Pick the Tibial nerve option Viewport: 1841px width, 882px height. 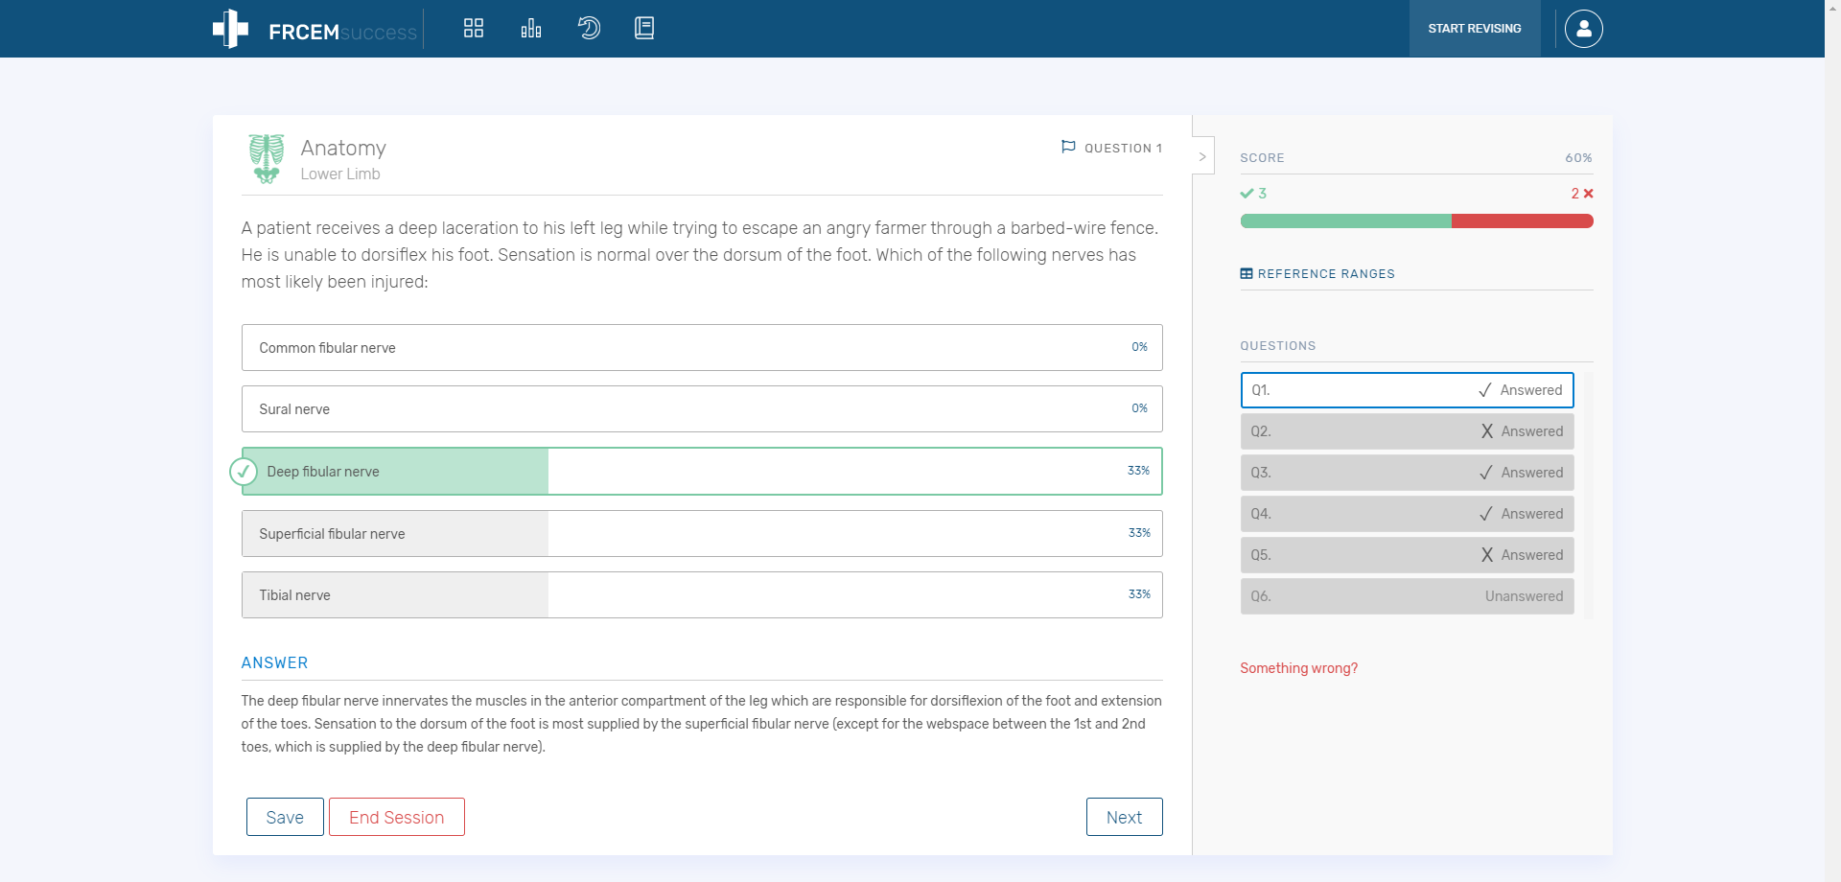(x=701, y=595)
